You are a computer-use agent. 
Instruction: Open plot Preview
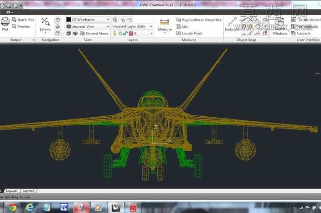tap(21, 26)
